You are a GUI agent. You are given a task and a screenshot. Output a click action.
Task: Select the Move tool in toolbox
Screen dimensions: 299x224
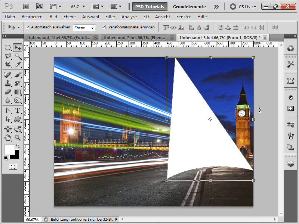tap(18, 47)
